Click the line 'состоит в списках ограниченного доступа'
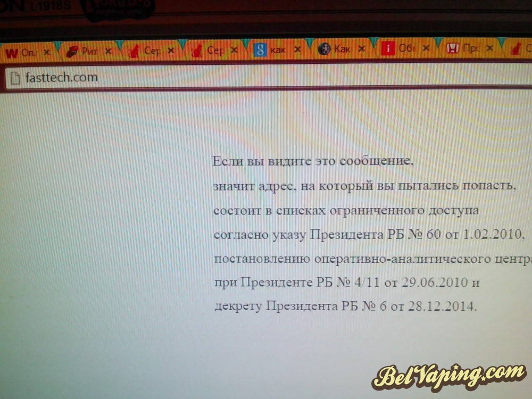The width and height of the screenshot is (532, 399). coord(346,210)
